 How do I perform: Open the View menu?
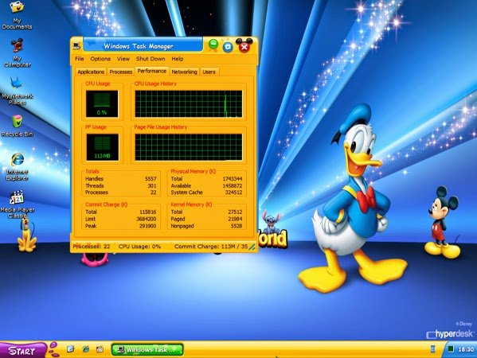(123, 59)
